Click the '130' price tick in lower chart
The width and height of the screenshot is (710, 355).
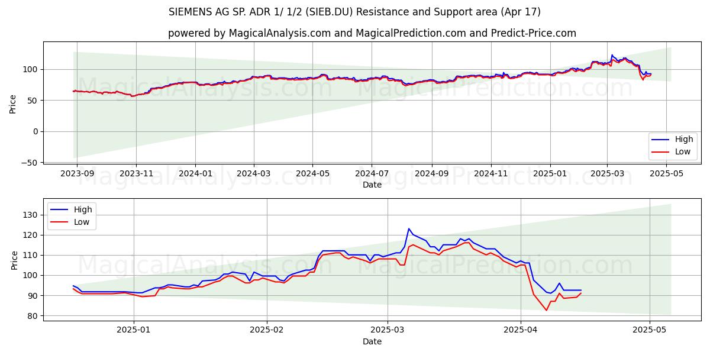(x=32, y=215)
